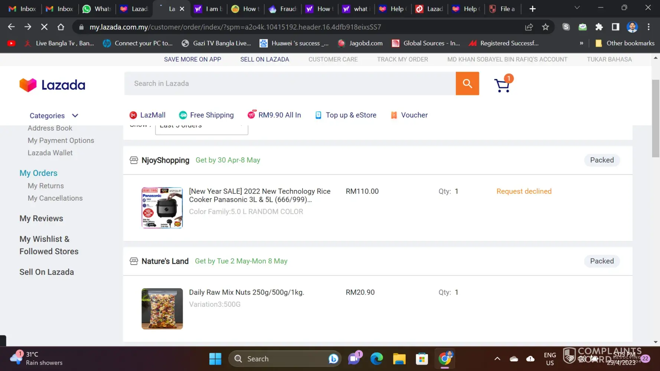Go to Lazada home via logo

click(52, 85)
